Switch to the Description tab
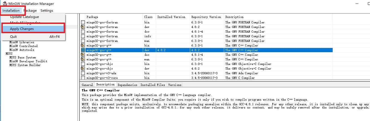Image resolution: width=370 pixels, height=121 pixels. 106,85
